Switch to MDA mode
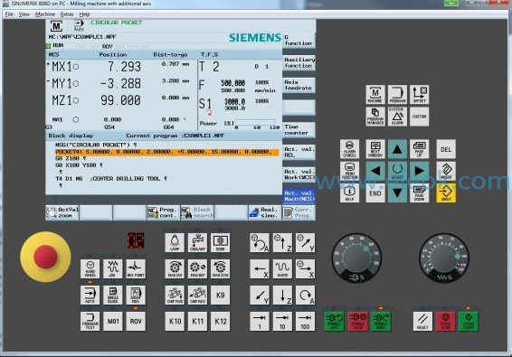This screenshot has height=357, width=512. 136,295
